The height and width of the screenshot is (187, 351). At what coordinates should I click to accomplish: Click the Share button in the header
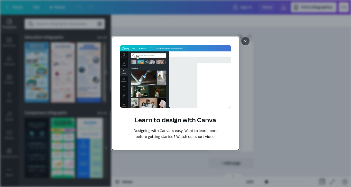(267, 7)
